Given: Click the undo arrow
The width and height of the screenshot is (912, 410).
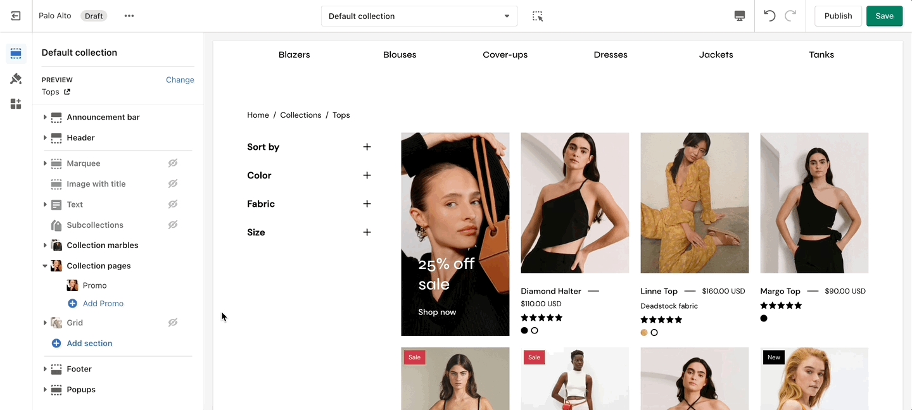Looking at the screenshot, I should (769, 16).
